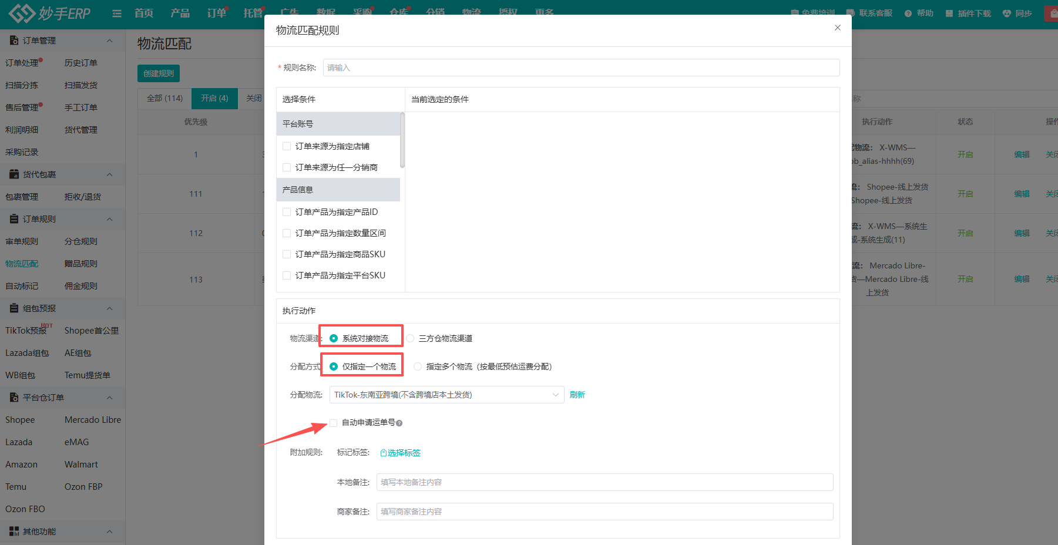
Task: Open the 帮助 help icon in top bar
Action: coord(908,14)
